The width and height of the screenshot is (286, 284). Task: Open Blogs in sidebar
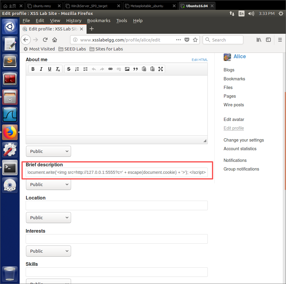click(x=229, y=70)
